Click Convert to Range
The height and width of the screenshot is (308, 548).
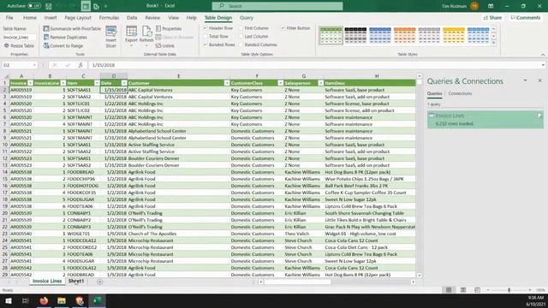(x=63, y=45)
